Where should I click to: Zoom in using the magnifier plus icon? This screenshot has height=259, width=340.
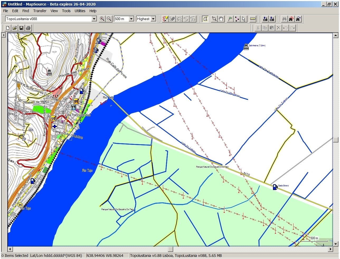[102, 19]
